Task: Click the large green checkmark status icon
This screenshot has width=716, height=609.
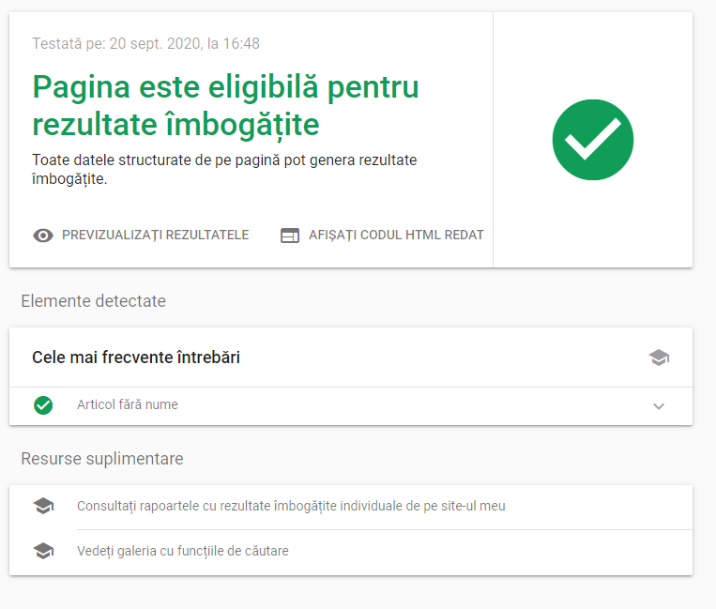Action: 593,140
